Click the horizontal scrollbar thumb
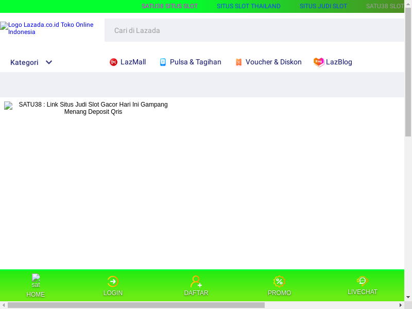This screenshot has height=309, width=412. click(136, 305)
